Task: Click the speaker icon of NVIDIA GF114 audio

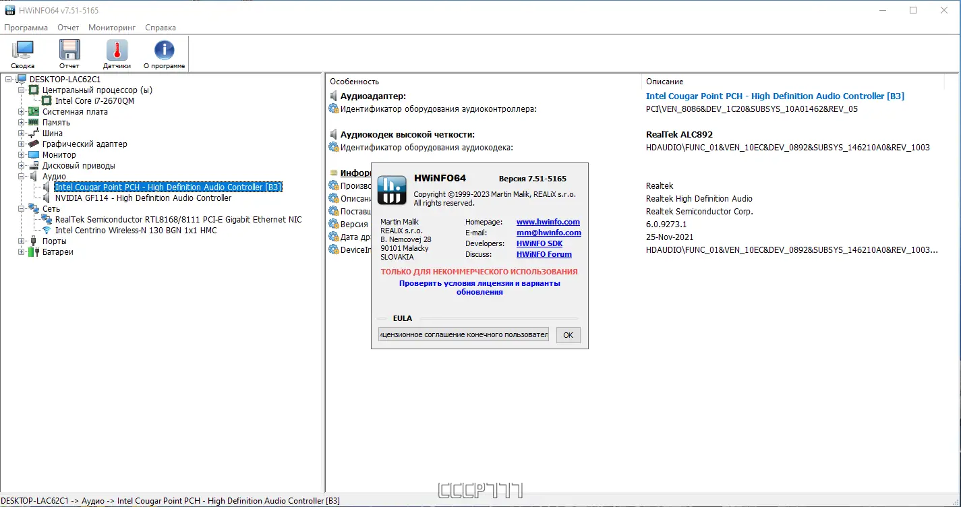Action: pyautogui.click(x=47, y=198)
